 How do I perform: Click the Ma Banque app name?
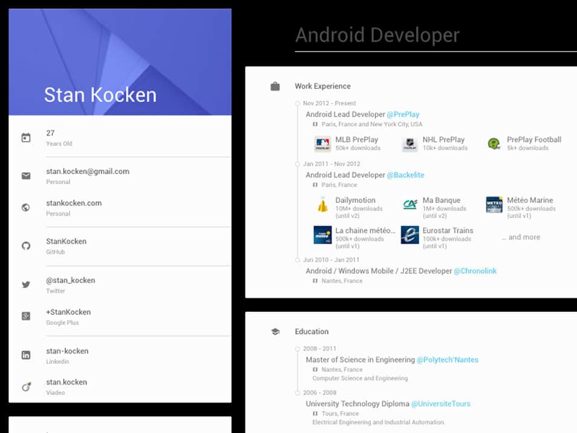441,200
